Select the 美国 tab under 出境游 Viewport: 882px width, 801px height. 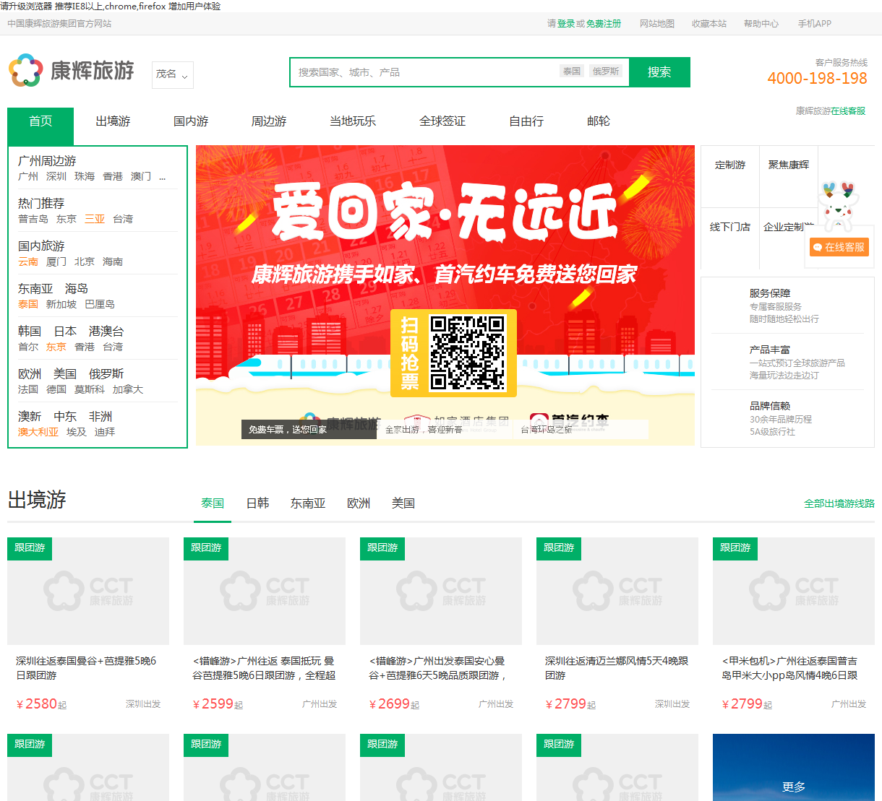tap(403, 503)
